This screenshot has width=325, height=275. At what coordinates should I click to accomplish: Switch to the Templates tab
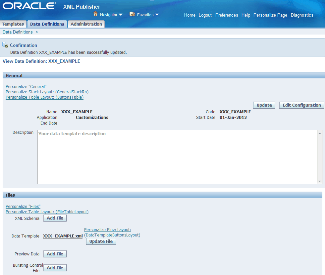point(13,24)
